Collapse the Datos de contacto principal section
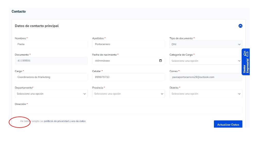This screenshot has height=141, width=259. (240, 26)
